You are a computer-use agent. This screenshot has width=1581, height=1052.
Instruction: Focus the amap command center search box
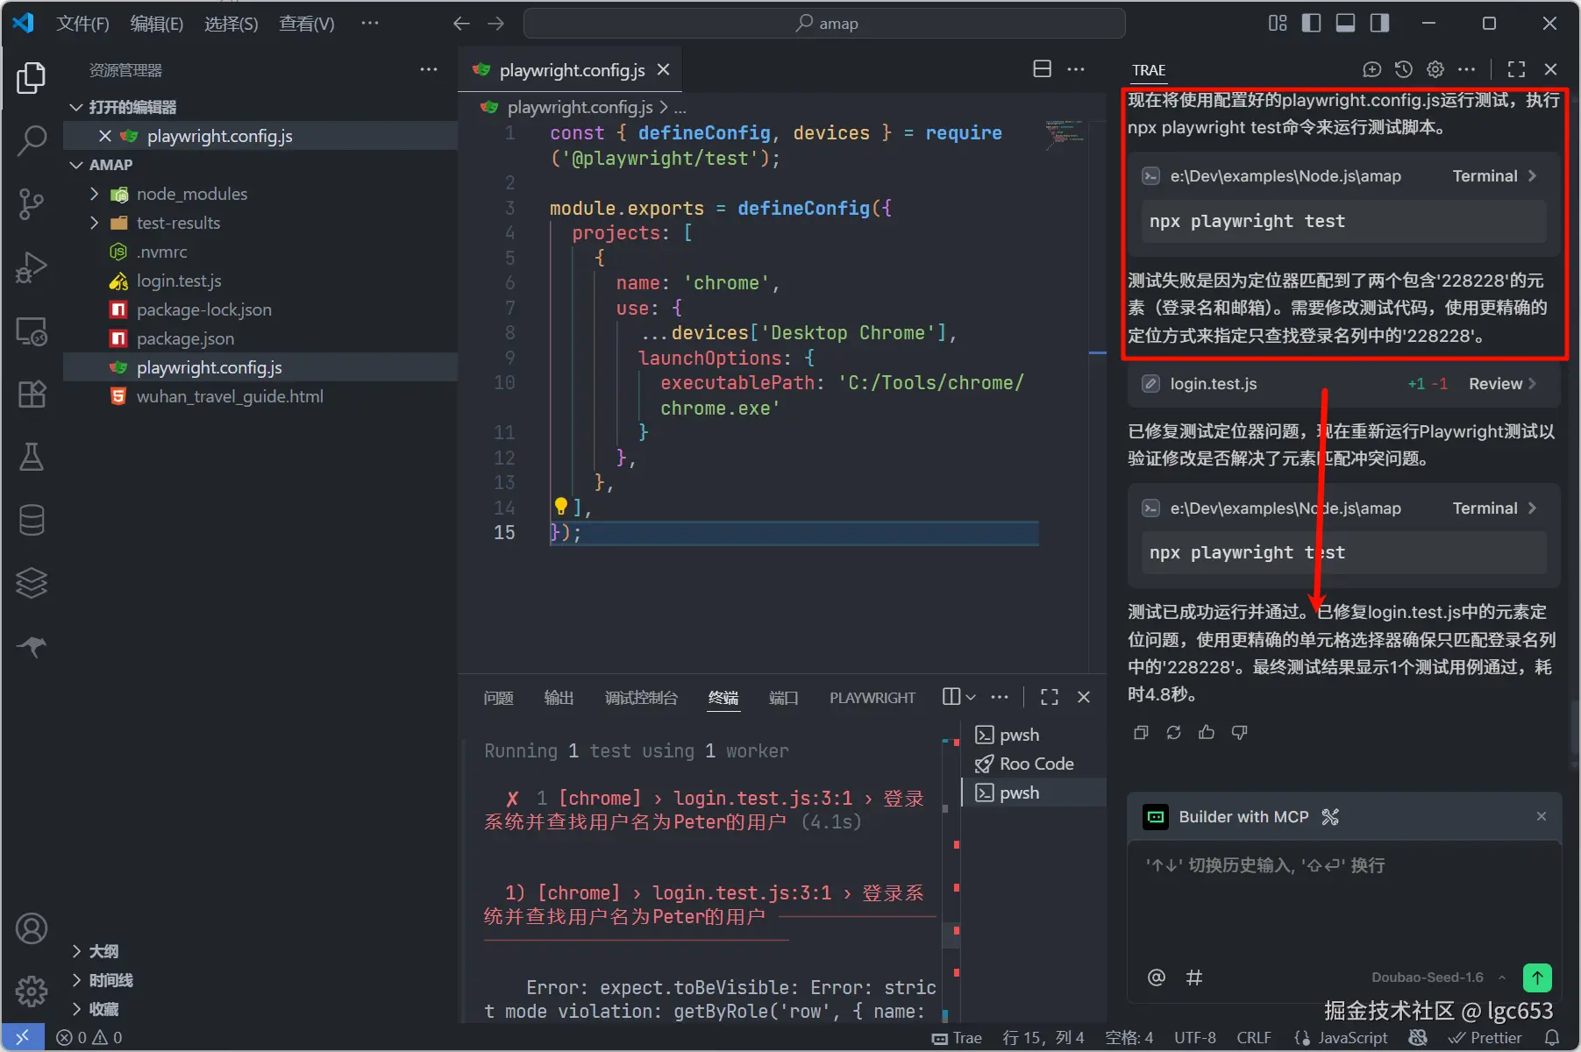tap(824, 24)
